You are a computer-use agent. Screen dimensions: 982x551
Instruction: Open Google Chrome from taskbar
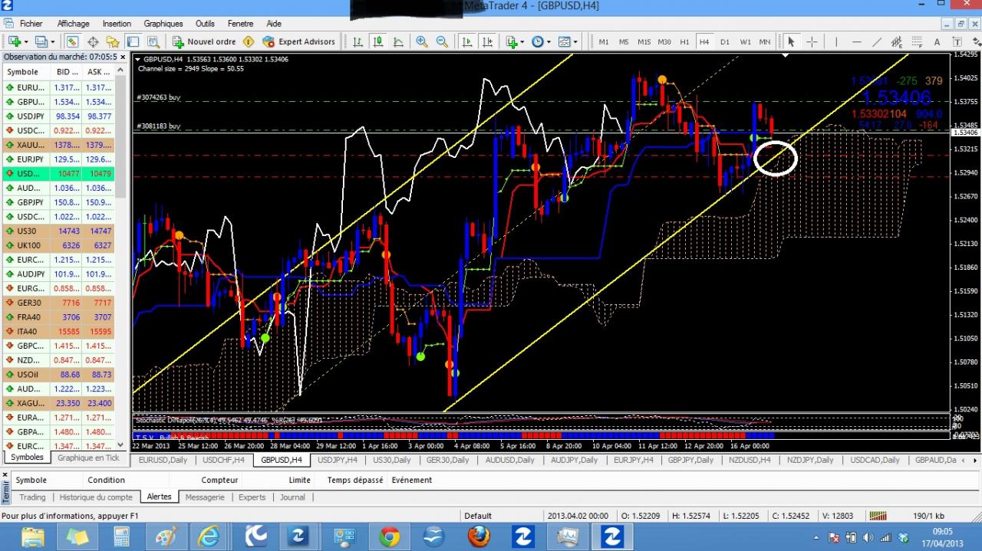coord(389,536)
